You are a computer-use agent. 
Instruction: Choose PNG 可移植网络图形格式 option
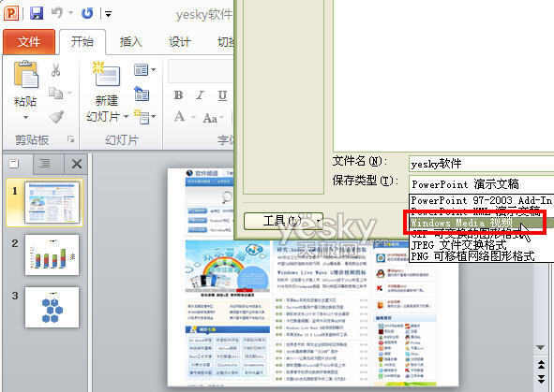click(x=481, y=256)
